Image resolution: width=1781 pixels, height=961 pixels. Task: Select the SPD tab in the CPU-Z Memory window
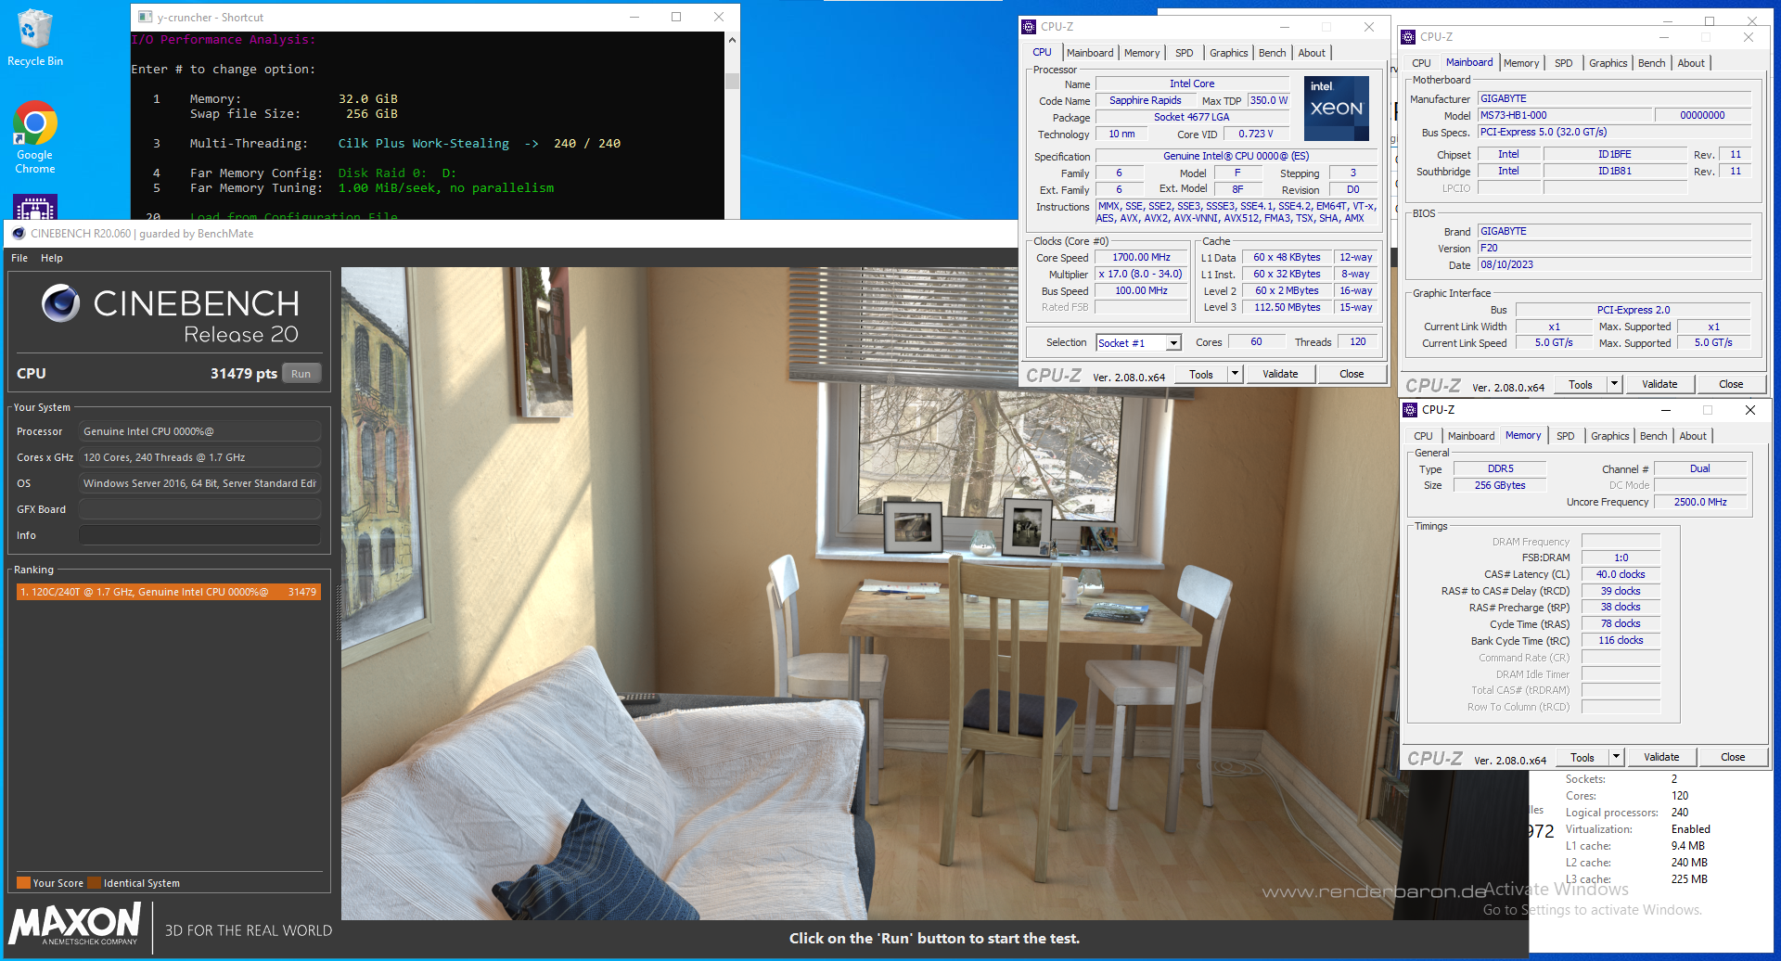point(1566,436)
